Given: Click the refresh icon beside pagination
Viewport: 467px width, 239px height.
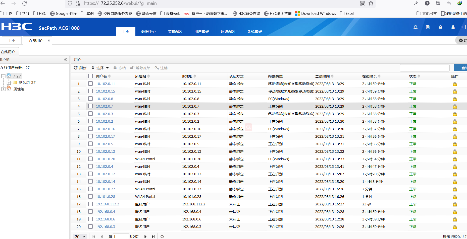Looking at the screenshot, I should tap(162, 236).
